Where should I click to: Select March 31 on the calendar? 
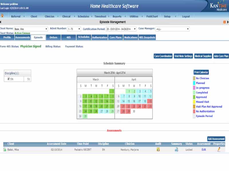(86, 116)
